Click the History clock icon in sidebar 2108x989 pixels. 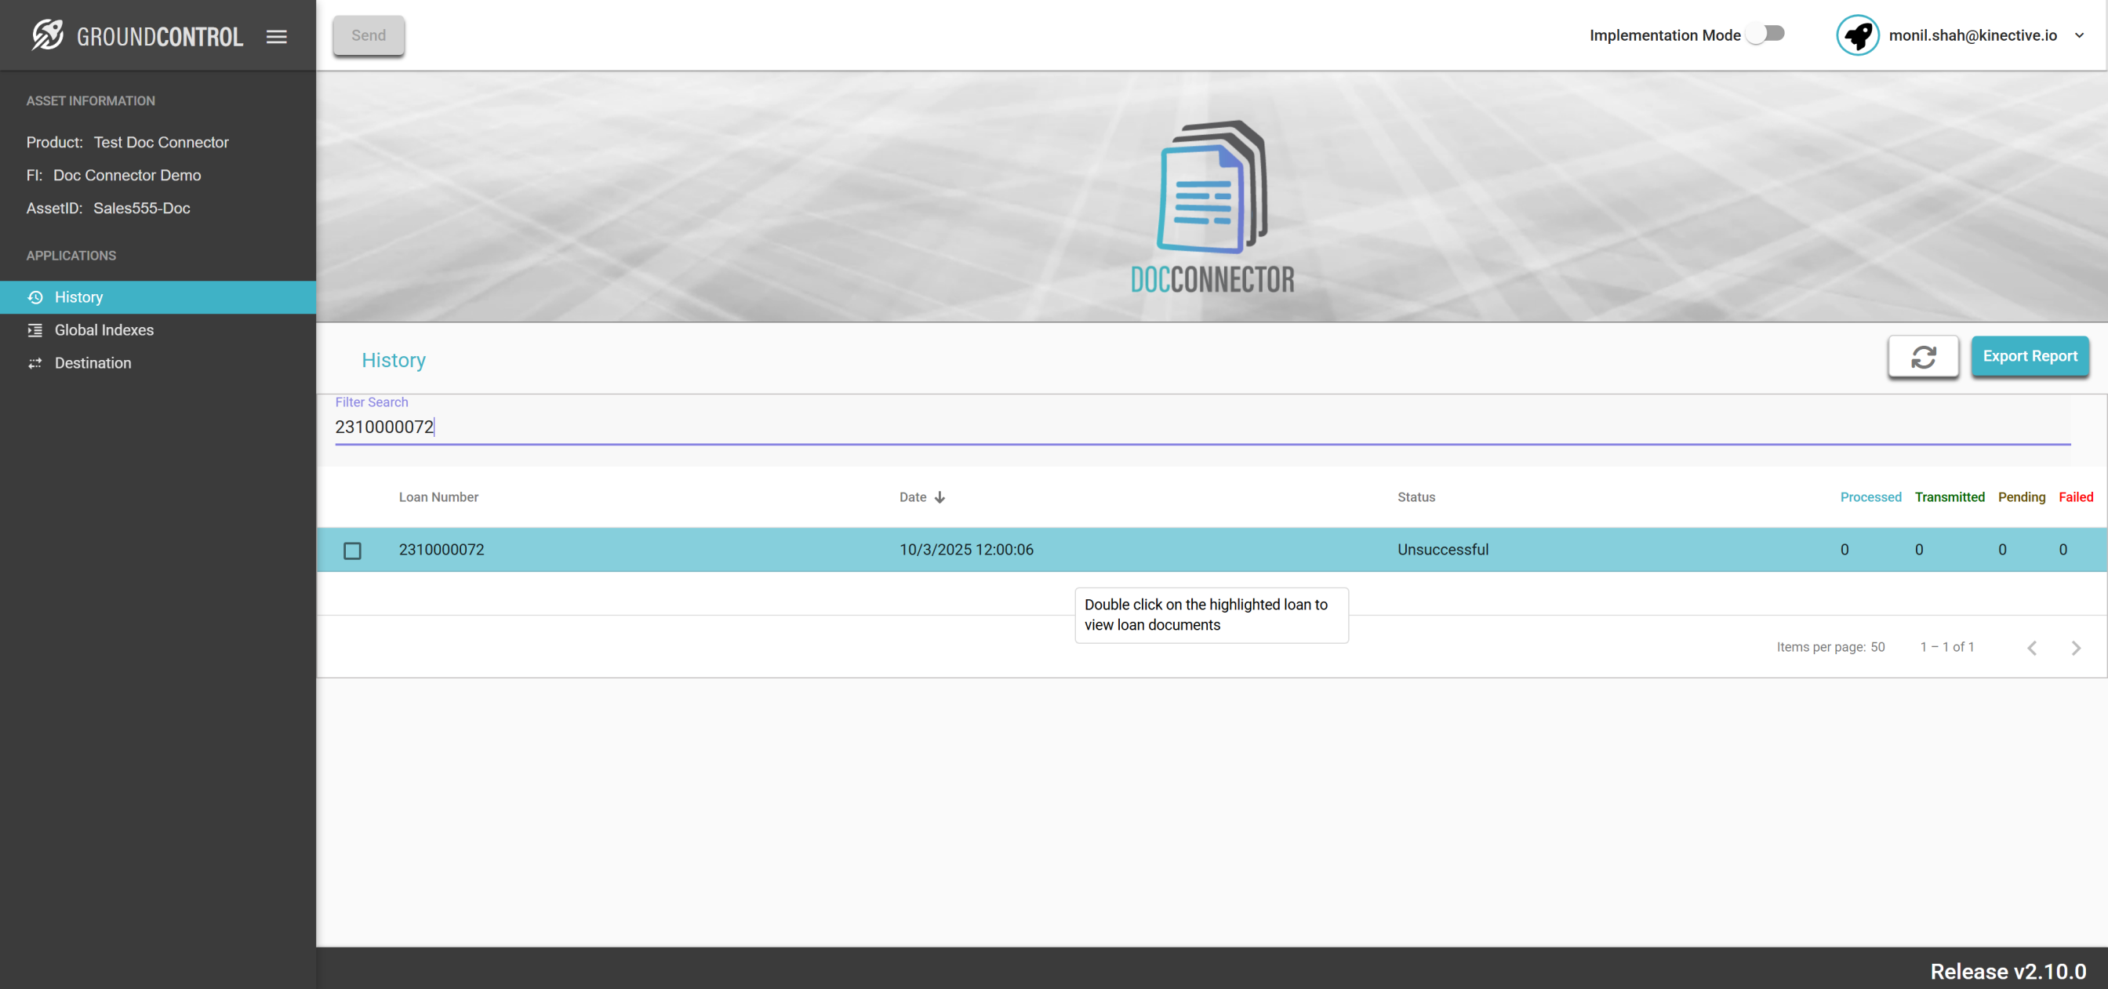(35, 297)
